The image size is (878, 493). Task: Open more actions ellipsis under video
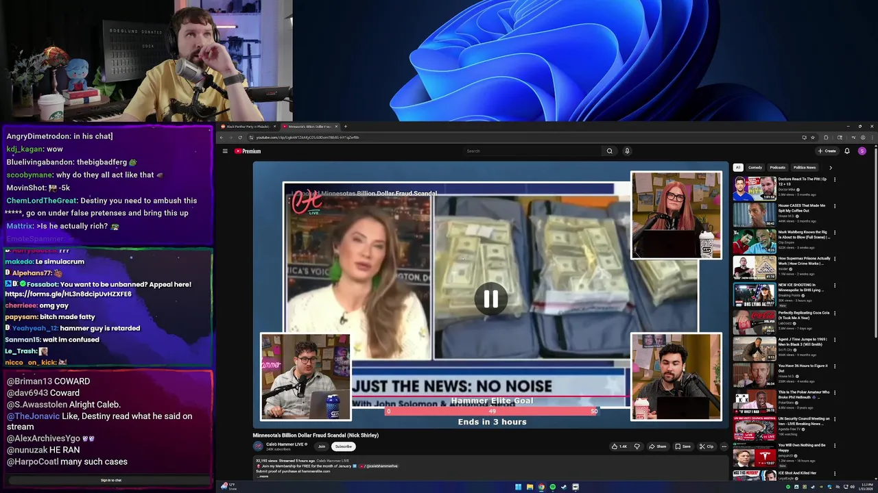[724, 446]
